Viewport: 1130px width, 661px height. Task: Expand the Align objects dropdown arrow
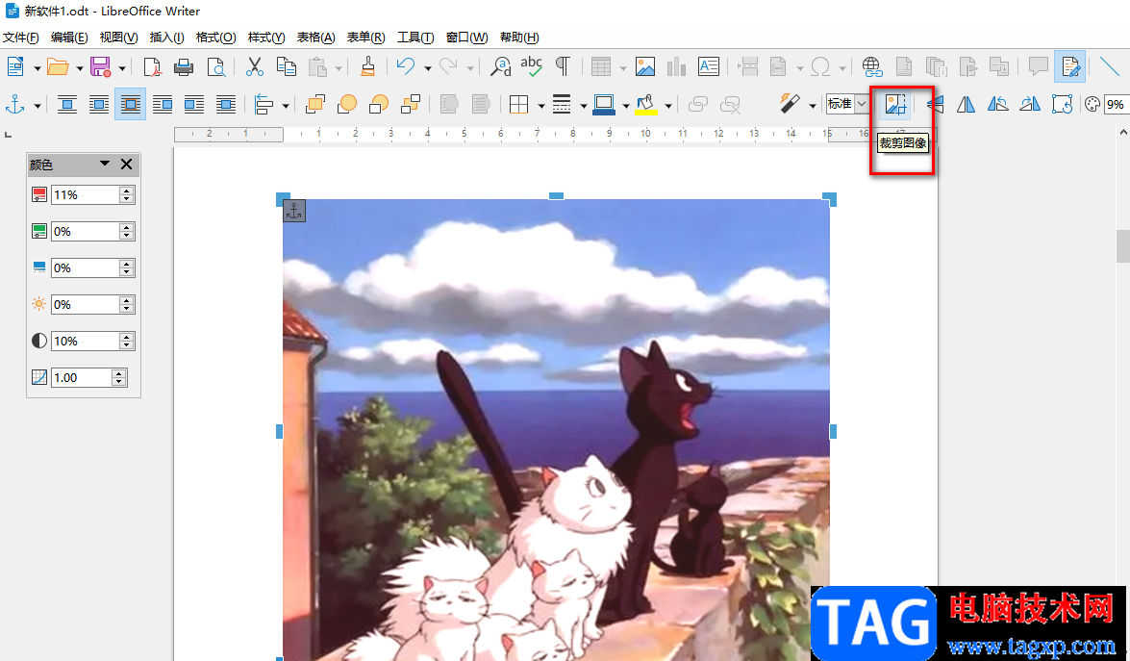click(286, 106)
